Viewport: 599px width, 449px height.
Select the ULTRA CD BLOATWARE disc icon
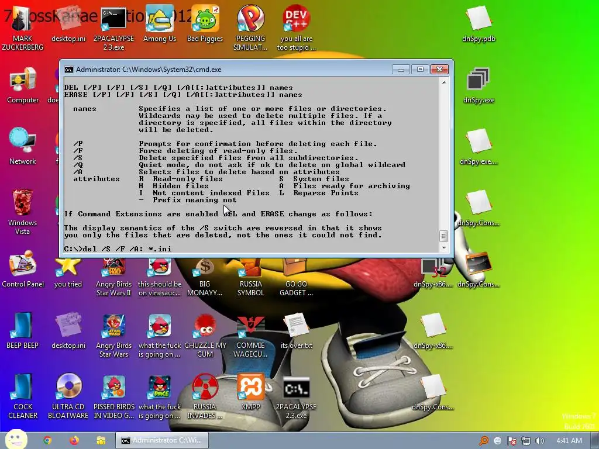pyautogui.click(x=68, y=396)
